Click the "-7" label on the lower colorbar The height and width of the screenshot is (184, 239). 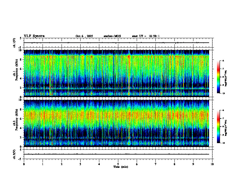223,118
